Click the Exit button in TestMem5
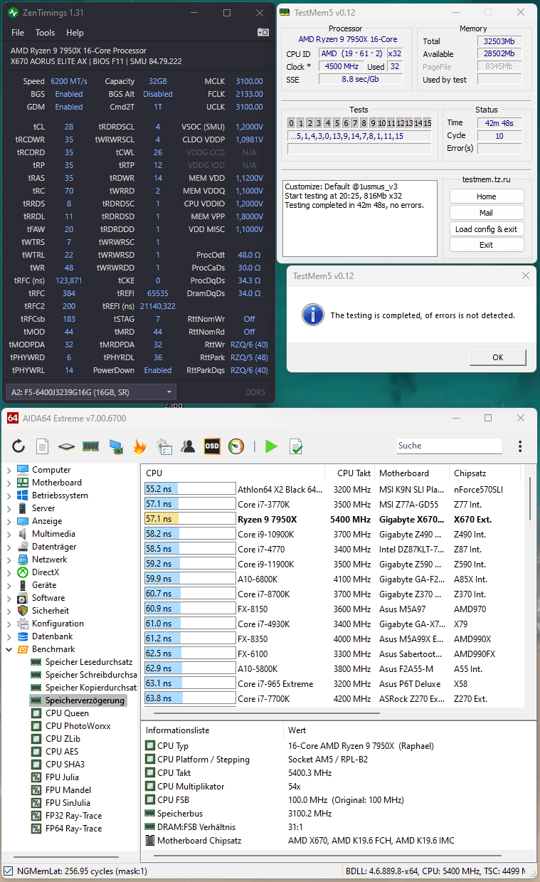This screenshot has width=540, height=882. click(487, 245)
